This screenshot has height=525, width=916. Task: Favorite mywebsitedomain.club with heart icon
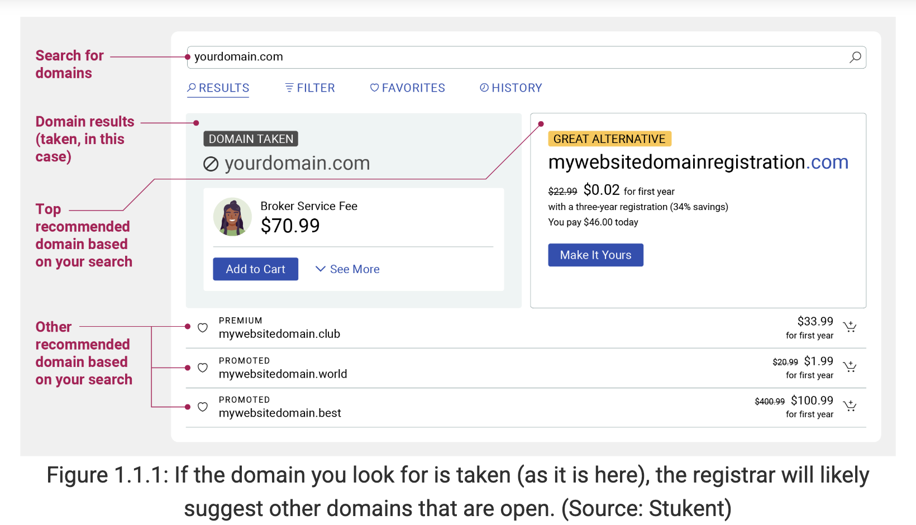click(x=203, y=328)
